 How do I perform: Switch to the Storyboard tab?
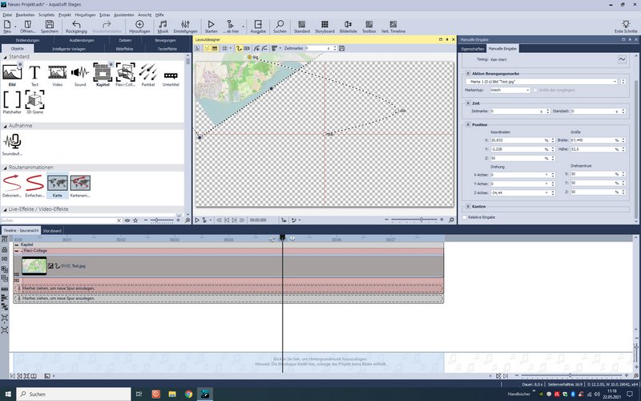52,230
